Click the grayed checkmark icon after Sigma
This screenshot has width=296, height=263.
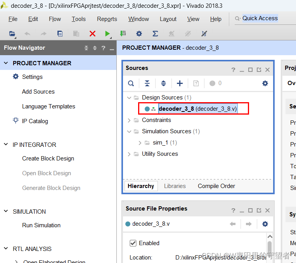[x=171, y=34]
